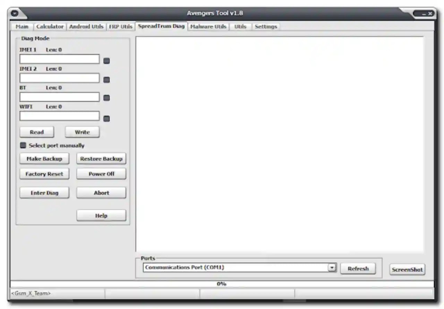Viewport: 444px width, 309px height.
Task: Open the Settings tab
Action: pos(266,27)
